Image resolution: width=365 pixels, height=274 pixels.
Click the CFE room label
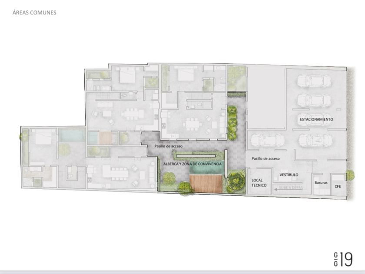click(338, 187)
